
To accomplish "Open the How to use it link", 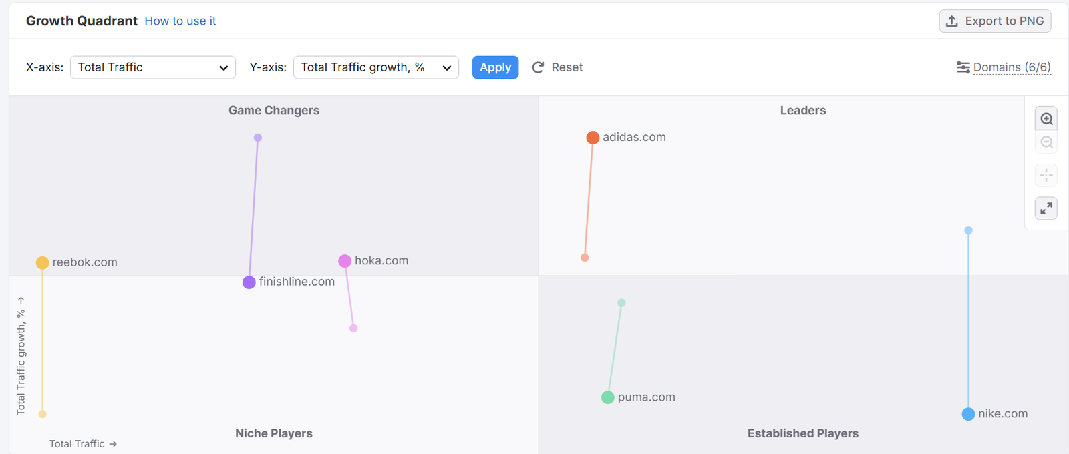I will click(180, 21).
